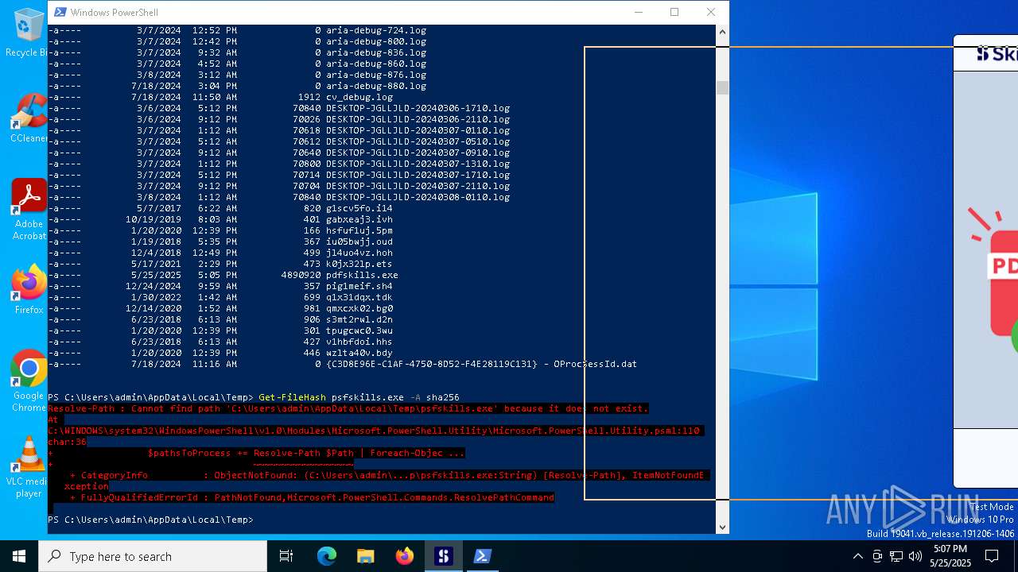Click the wzlta40v.bdy file entry
The height and width of the screenshot is (572, 1018).
359,353
